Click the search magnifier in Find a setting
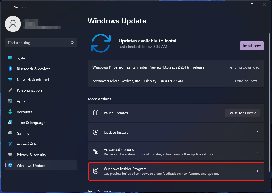The width and height of the screenshot is (272, 193). [x=72, y=43]
